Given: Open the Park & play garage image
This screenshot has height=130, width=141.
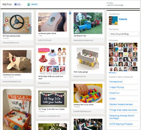Looking at the screenshot, I should 88,59.
